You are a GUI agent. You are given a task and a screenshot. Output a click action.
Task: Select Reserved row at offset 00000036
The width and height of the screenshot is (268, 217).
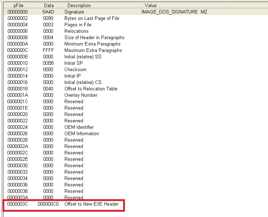[74, 185]
